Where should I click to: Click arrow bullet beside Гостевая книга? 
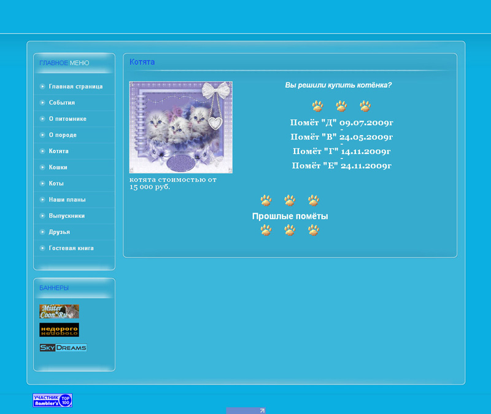click(x=42, y=248)
